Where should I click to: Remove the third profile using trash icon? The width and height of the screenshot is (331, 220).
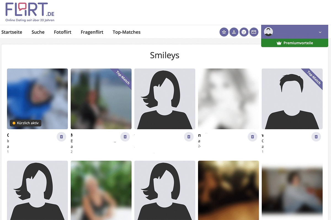[189, 137]
